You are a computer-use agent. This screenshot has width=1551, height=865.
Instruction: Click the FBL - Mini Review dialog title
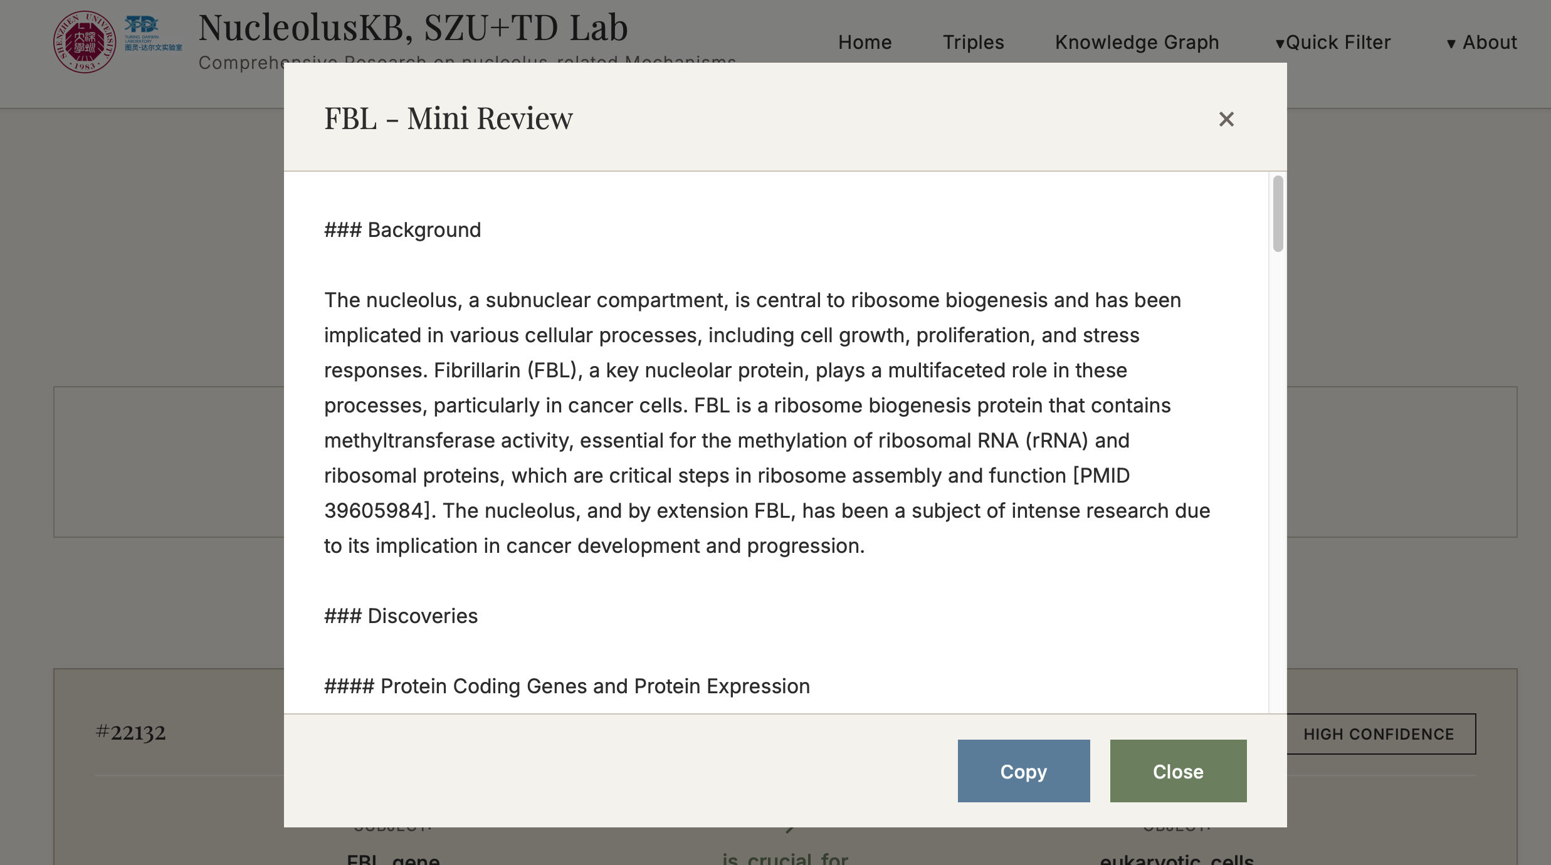448,118
